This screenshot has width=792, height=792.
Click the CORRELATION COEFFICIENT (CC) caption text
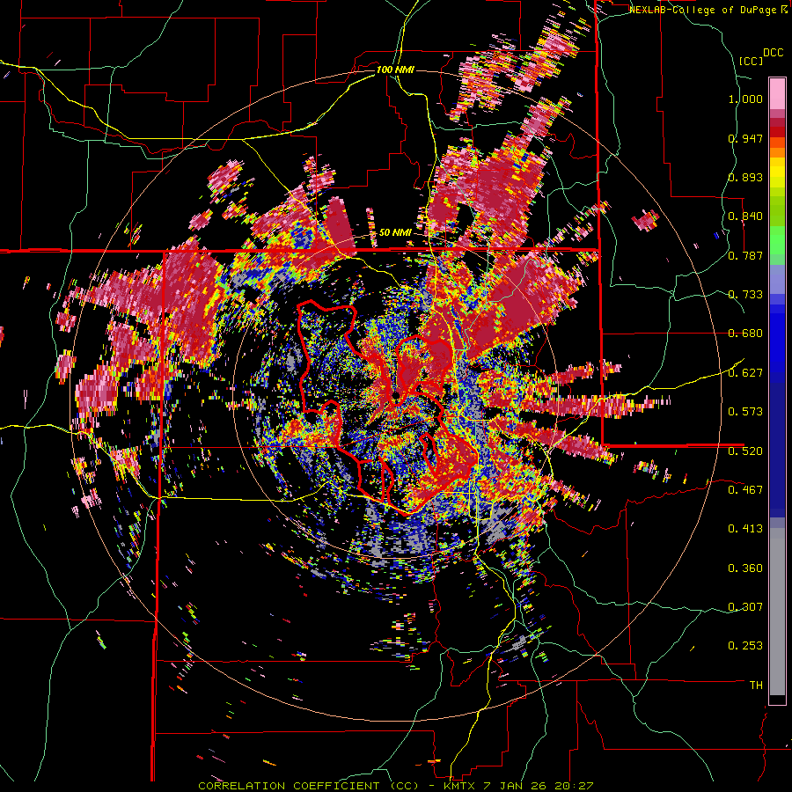click(x=309, y=786)
